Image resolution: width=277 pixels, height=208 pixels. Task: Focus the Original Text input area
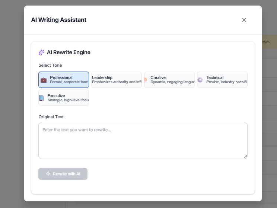143,140
